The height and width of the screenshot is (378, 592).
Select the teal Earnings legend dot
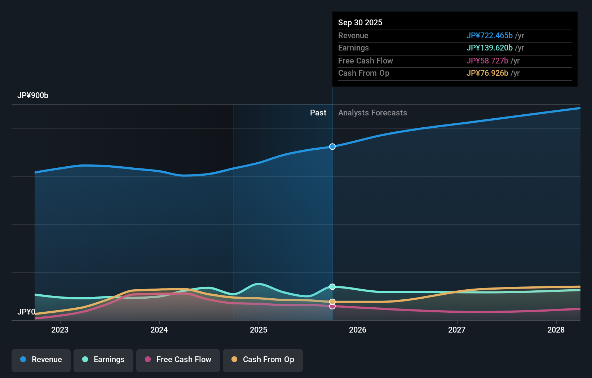(x=85, y=360)
